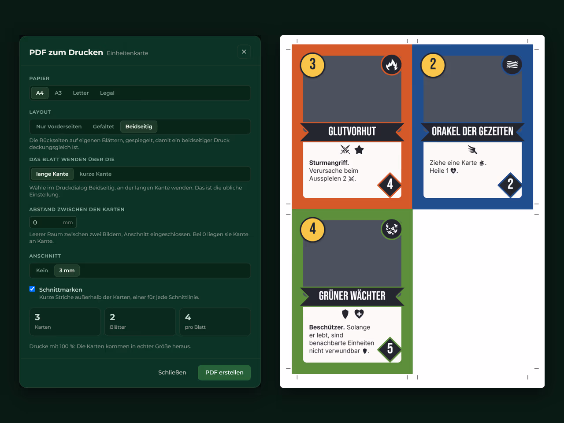Click the diamond power 5 badge on Grüner Wächter

coord(390,349)
